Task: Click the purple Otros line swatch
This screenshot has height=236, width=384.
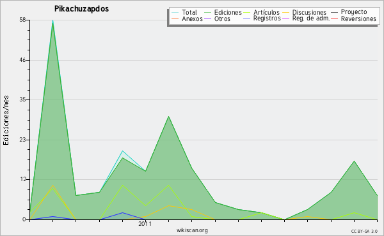Action: pos(207,18)
